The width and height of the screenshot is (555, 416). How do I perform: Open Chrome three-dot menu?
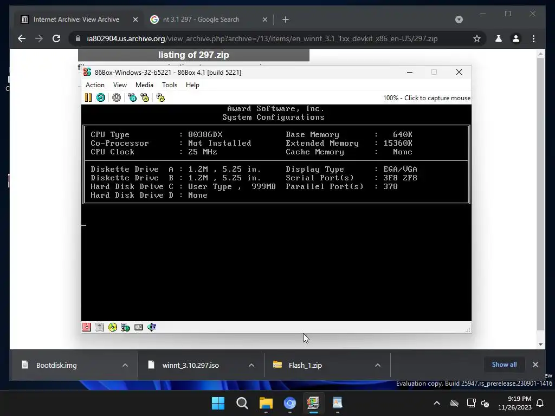point(533,38)
